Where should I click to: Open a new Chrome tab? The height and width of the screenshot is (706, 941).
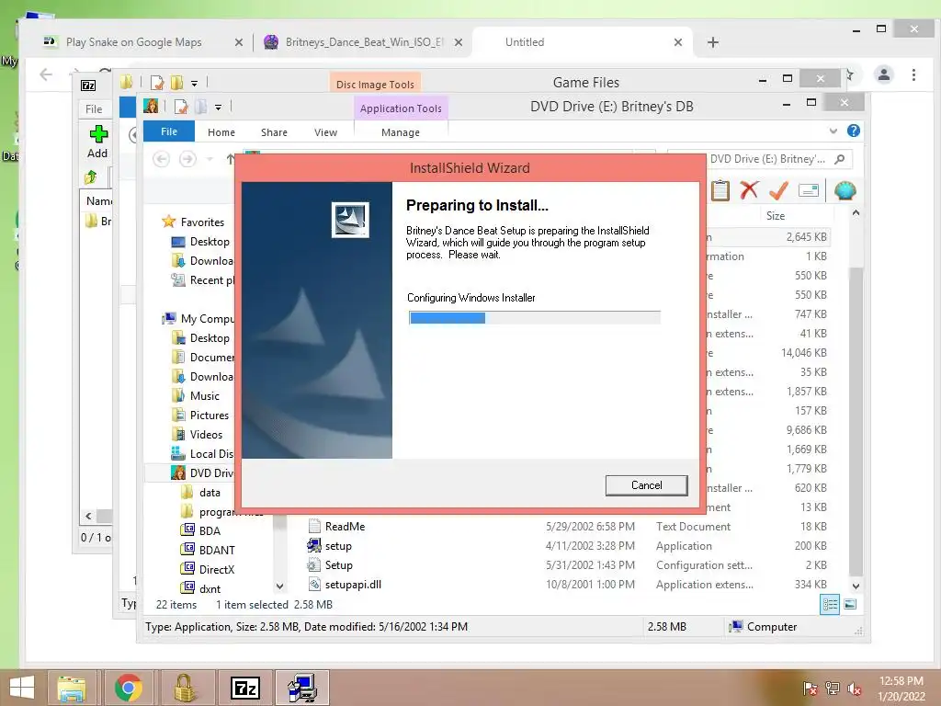(712, 42)
